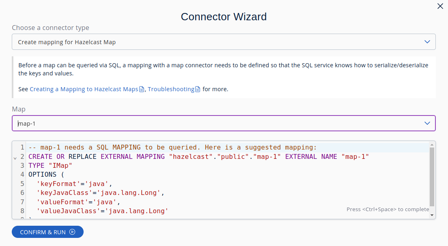Open the connector type selection list
Image resolution: width=448 pixels, height=246 pixels.
[223, 41]
